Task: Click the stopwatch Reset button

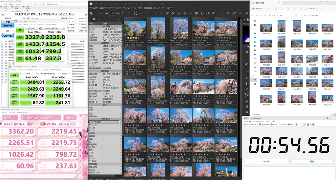Action: [266, 162]
